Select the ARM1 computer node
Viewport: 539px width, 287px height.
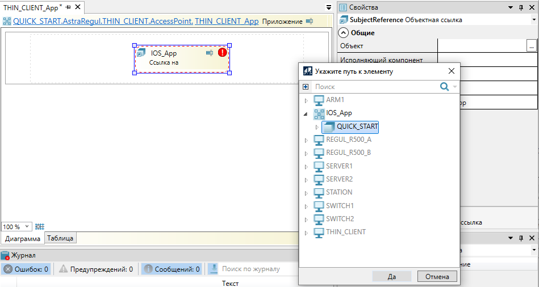(335, 100)
